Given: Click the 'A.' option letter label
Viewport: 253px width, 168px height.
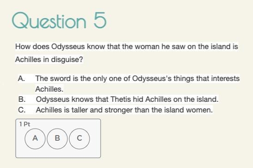Looking at the screenshot, I should point(21,78).
